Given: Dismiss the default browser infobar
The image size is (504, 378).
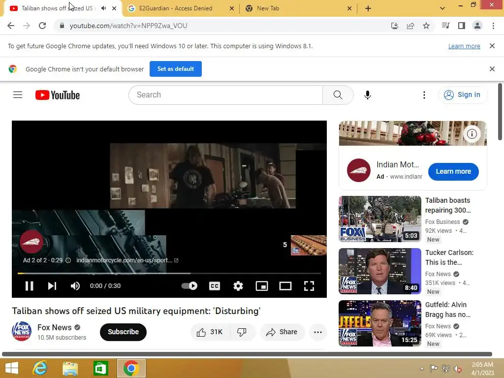Looking at the screenshot, I should point(492,69).
